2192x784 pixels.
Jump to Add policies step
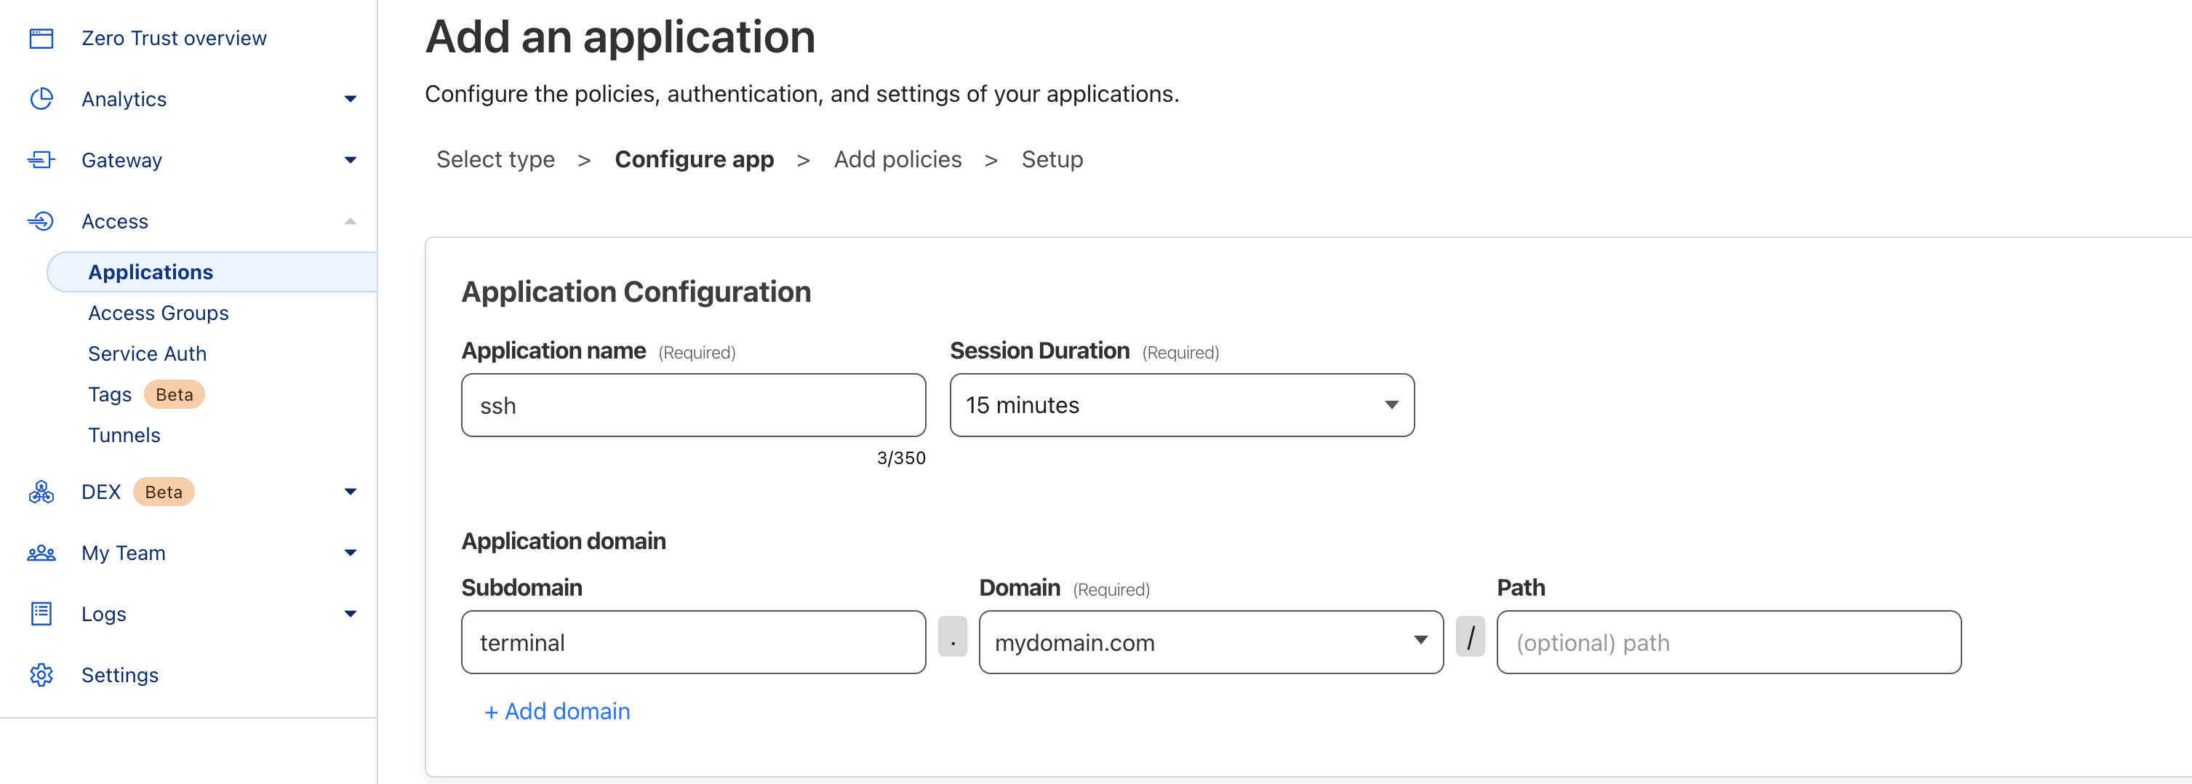(897, 159)
